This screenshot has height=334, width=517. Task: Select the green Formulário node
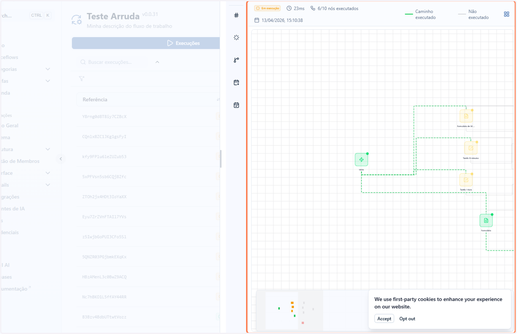pyautogui.click(x=486, y=220)
